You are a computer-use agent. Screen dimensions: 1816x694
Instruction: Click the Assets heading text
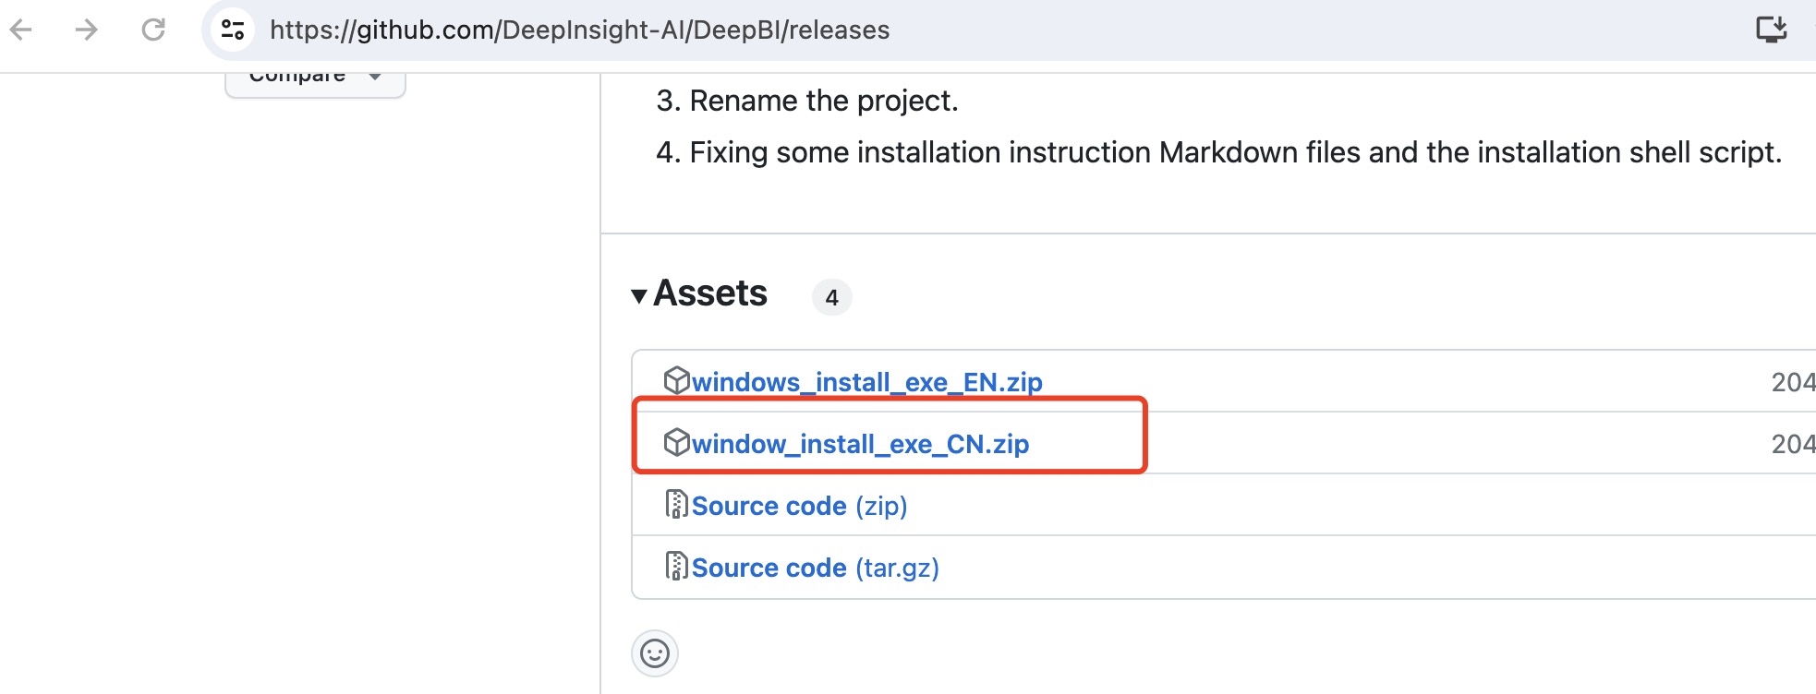tap(710, 293)
